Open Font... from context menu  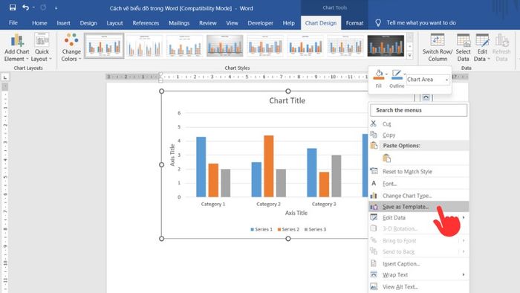point(418,184)
